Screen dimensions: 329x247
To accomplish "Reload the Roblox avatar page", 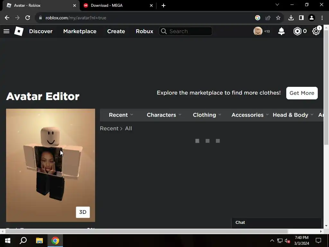I will 28,18.
